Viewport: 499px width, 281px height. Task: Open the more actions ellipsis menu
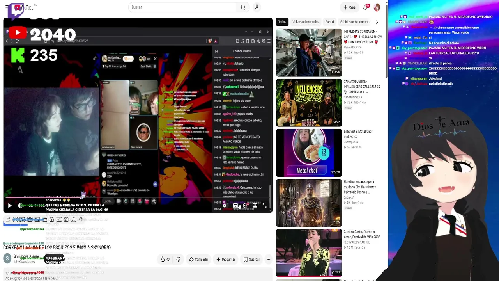(268, 259)
